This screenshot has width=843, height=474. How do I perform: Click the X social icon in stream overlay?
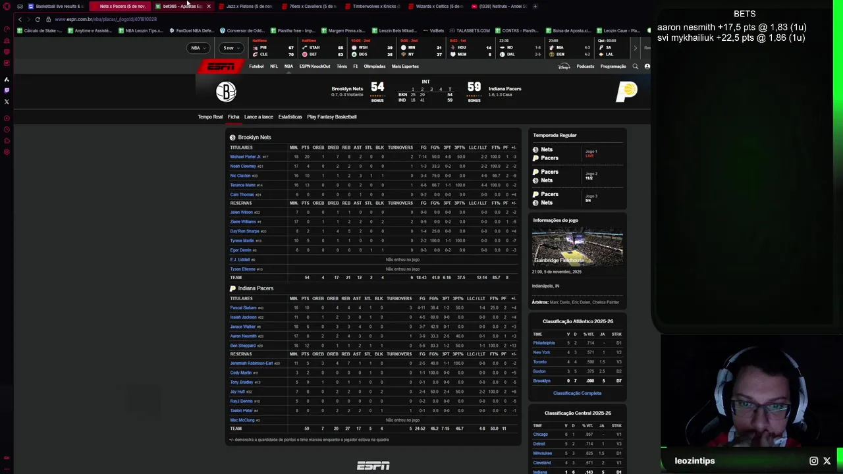pos(827,461)
